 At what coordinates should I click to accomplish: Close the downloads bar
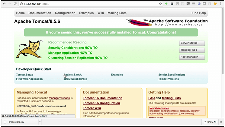[x=221, y=122]
